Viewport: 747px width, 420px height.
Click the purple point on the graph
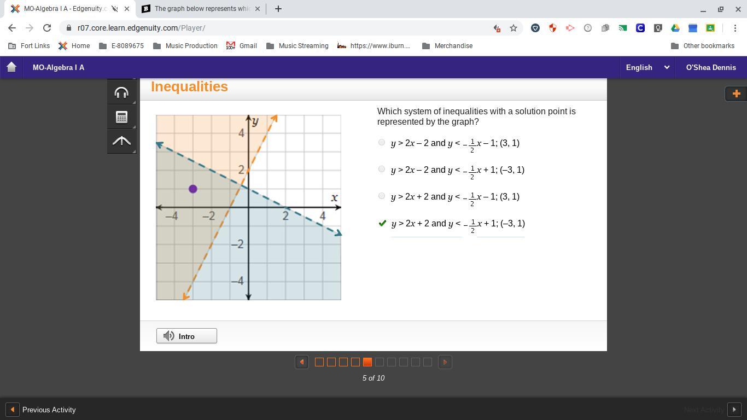pyautogui.click(x=192, y=189)
